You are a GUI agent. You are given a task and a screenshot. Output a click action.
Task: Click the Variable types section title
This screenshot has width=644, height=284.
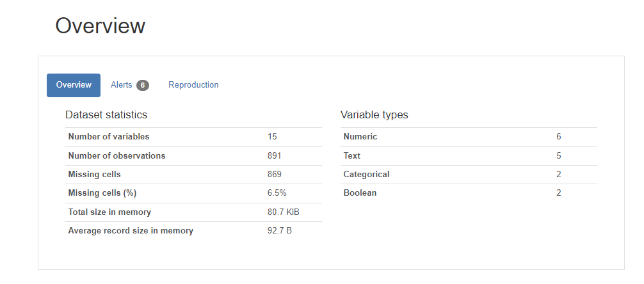[x=374, y=115]
